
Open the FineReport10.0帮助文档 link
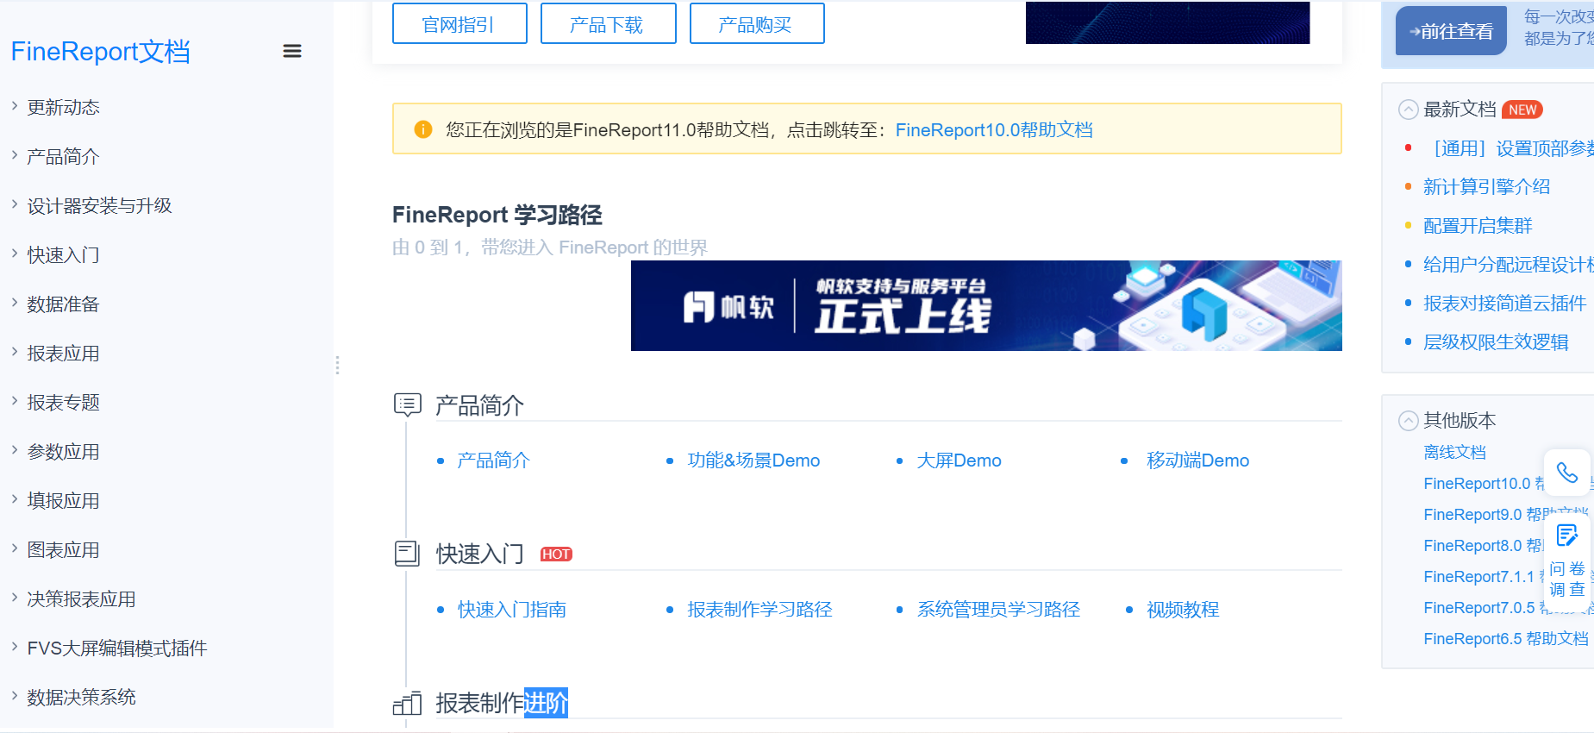[994, 130]
